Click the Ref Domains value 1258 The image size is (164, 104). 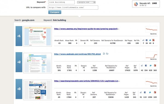tap(95, 70)
